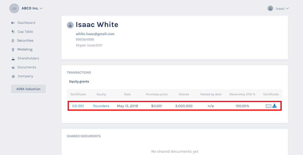View the CS-001 certificate image icon
This screenshot has width=303, height=155.
coord(268,106)
